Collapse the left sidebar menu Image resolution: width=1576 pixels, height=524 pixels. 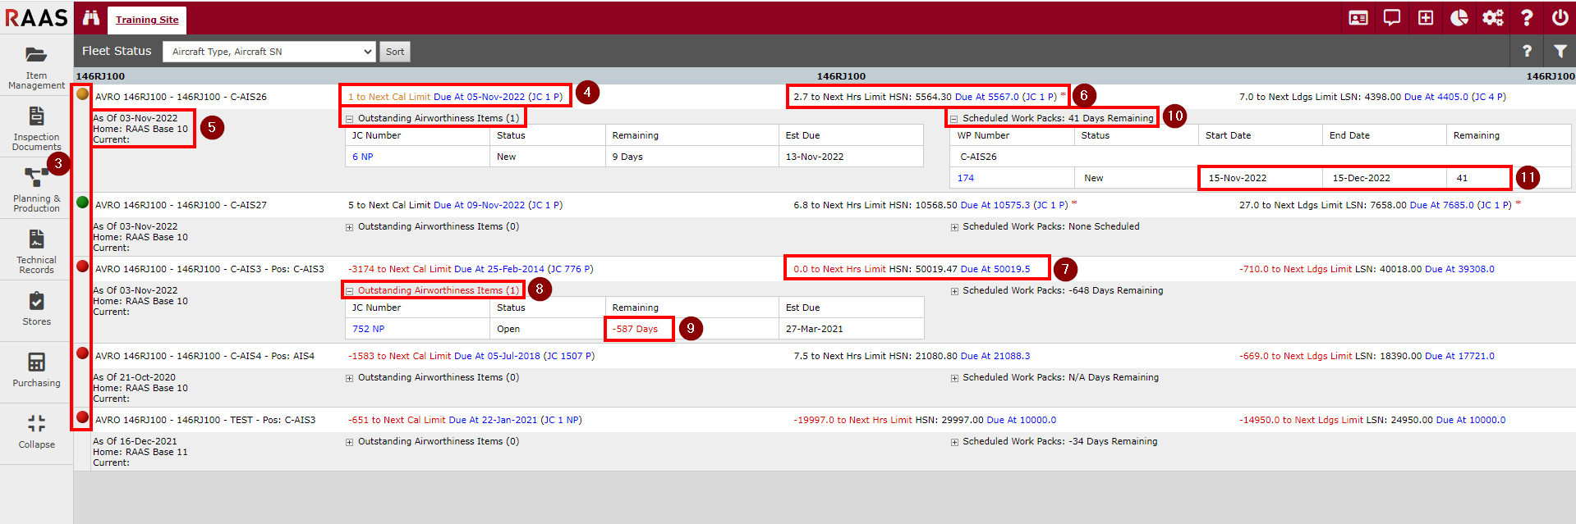click(x=36, y=431)
